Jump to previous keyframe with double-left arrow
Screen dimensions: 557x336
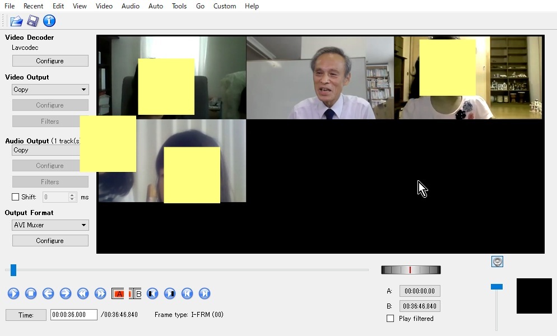[x=83, y=293]
